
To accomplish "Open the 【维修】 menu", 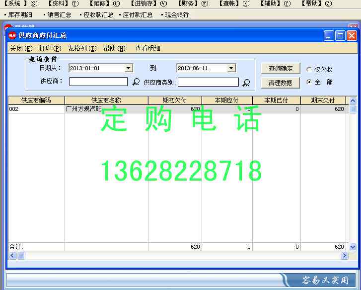I will coord(104,3).
